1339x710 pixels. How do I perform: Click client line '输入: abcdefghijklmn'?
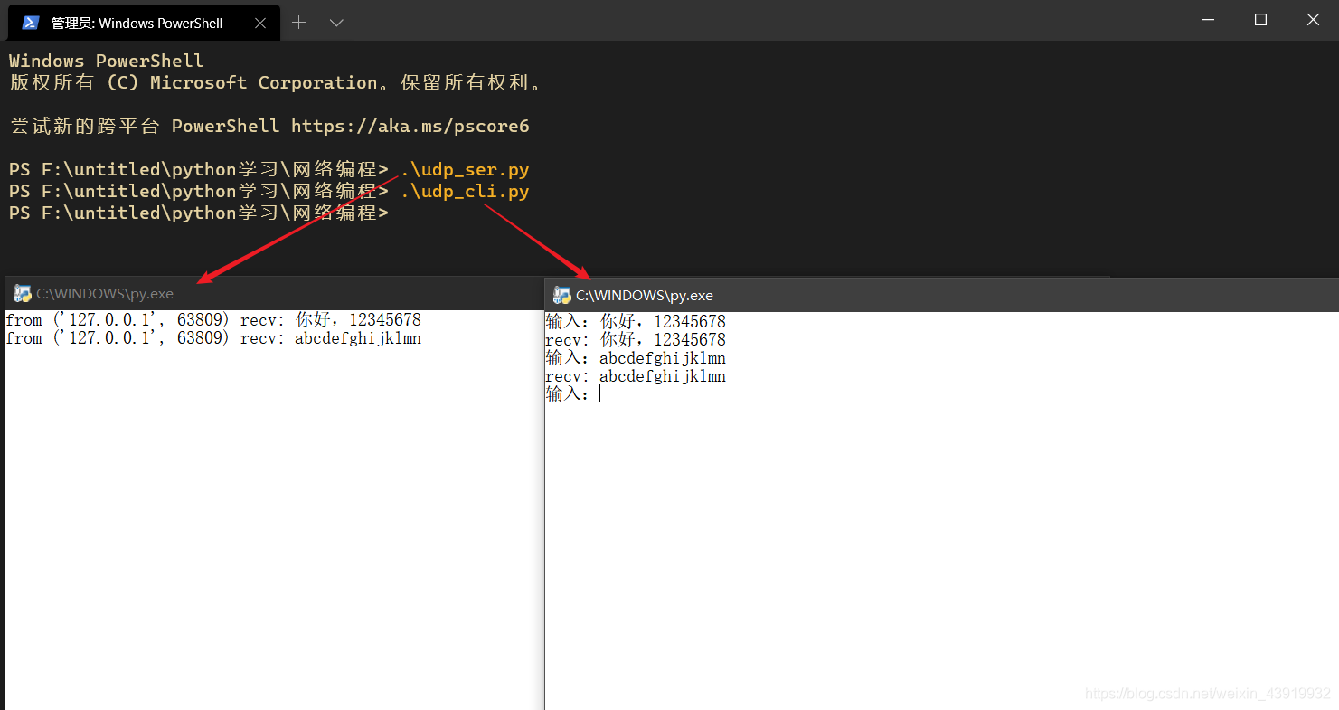(636, 357)
